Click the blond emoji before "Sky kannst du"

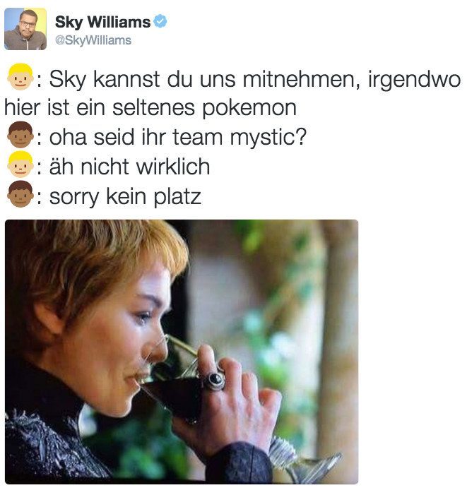20,77
